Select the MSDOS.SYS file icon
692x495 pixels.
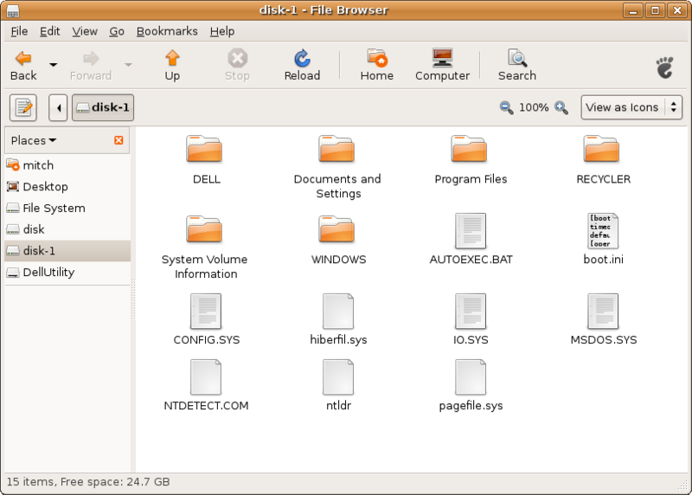pos(603,312)
